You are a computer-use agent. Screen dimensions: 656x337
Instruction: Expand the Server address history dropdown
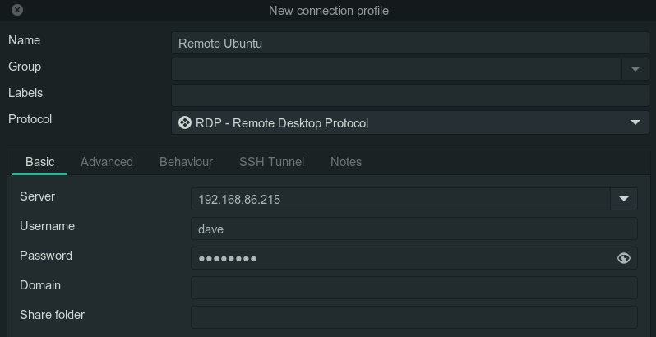623,199
